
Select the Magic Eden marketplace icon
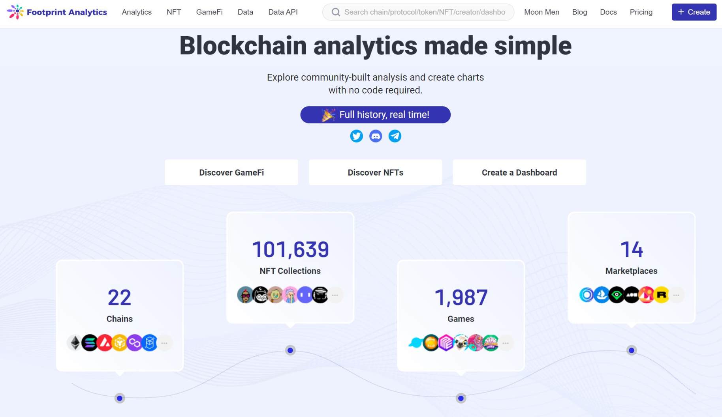point(646,295)
